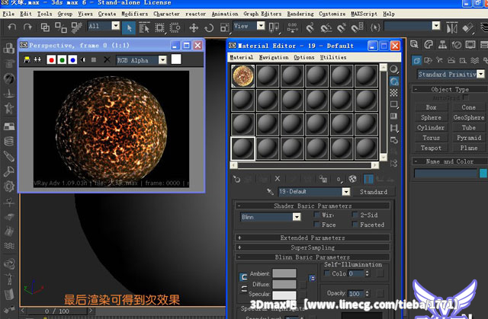Viewport: 488px width, 319px height.
Task: Collapse the Shader Basic Parameters rollout
Action: (x=313, y=206)
